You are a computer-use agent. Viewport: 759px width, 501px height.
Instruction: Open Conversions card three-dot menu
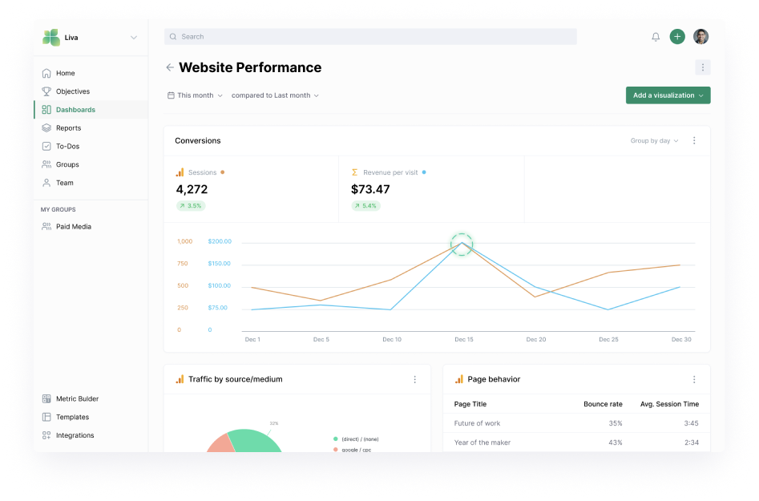[694, 141]
